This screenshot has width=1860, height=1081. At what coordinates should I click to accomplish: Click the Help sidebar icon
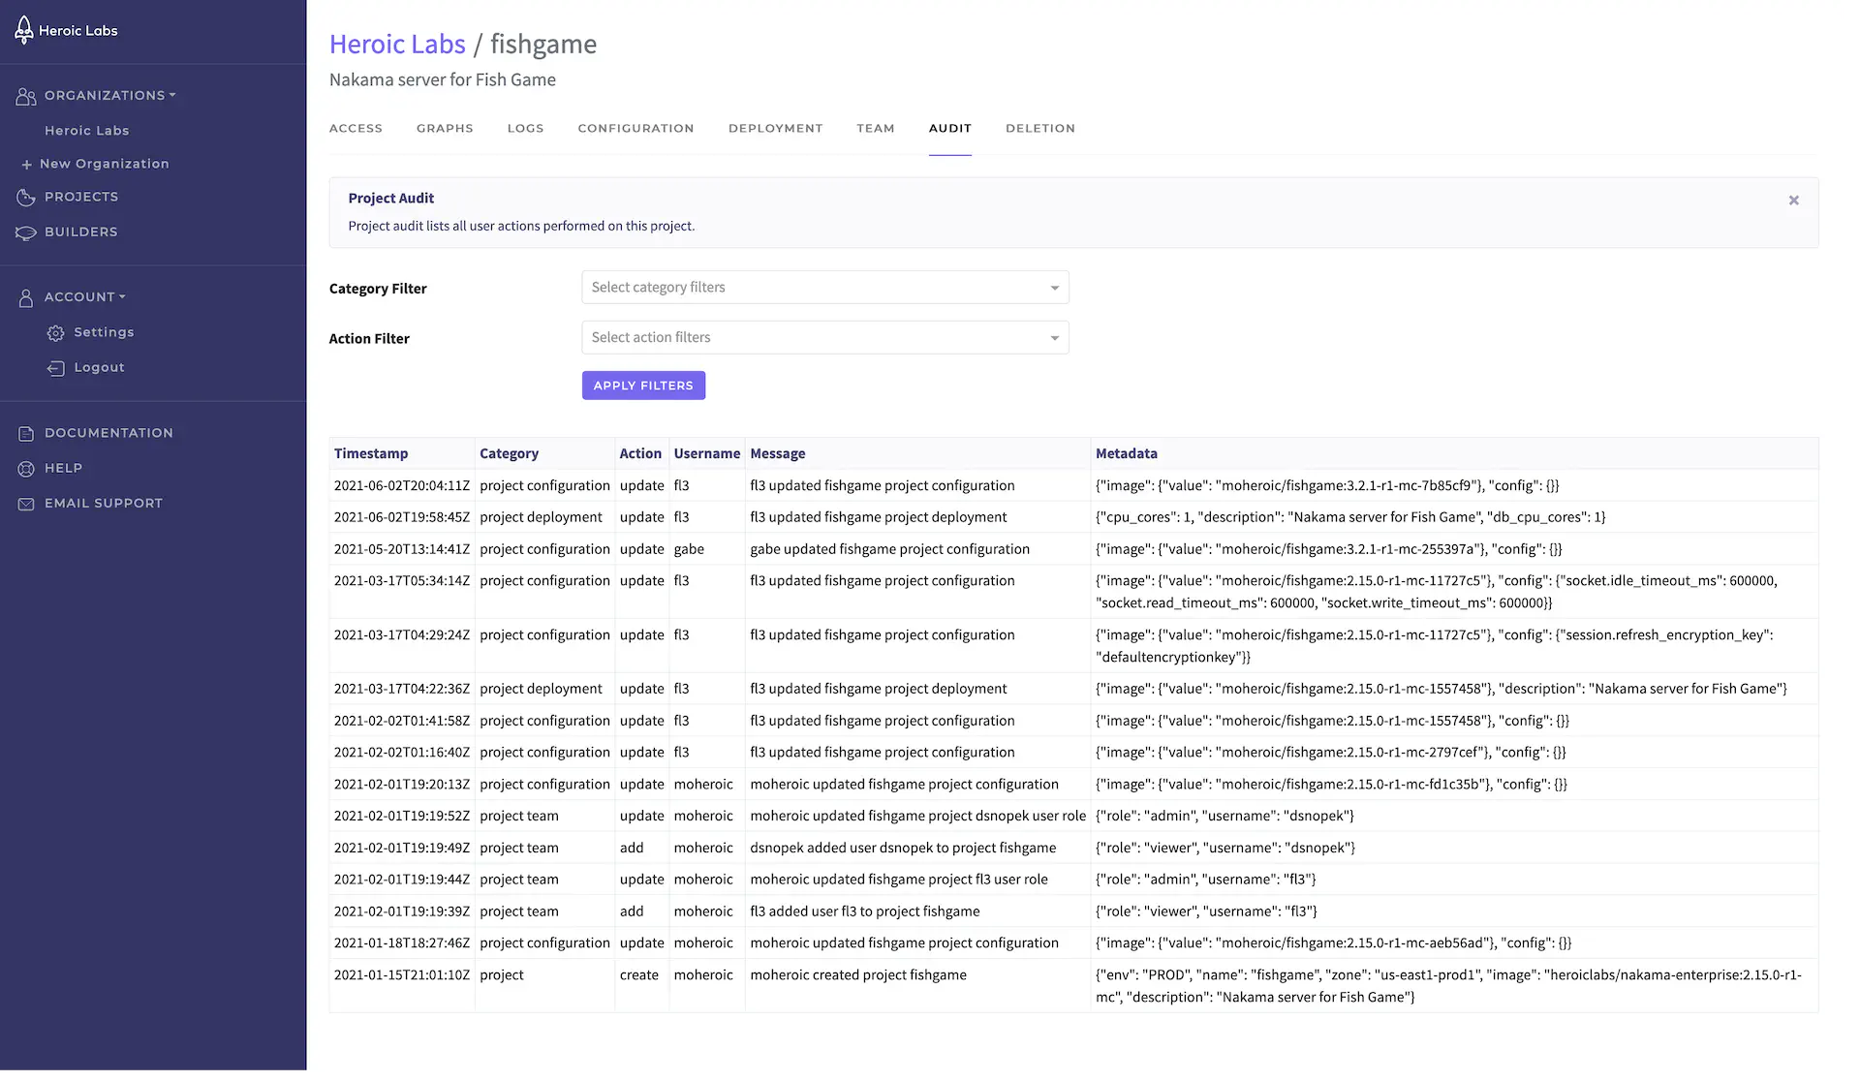coord(26,467)
